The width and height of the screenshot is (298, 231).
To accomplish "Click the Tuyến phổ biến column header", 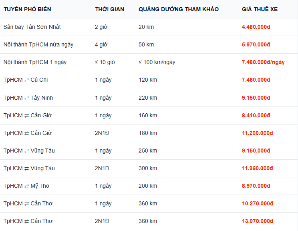I will [27, 9].
